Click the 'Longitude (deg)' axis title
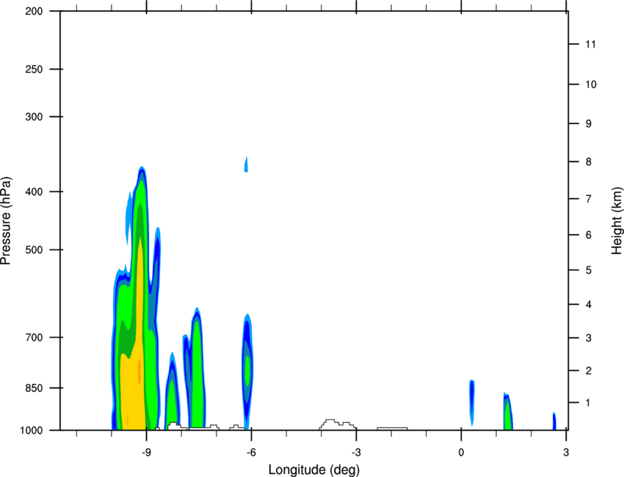The image size is (624, 477). (x=314, y=470)
